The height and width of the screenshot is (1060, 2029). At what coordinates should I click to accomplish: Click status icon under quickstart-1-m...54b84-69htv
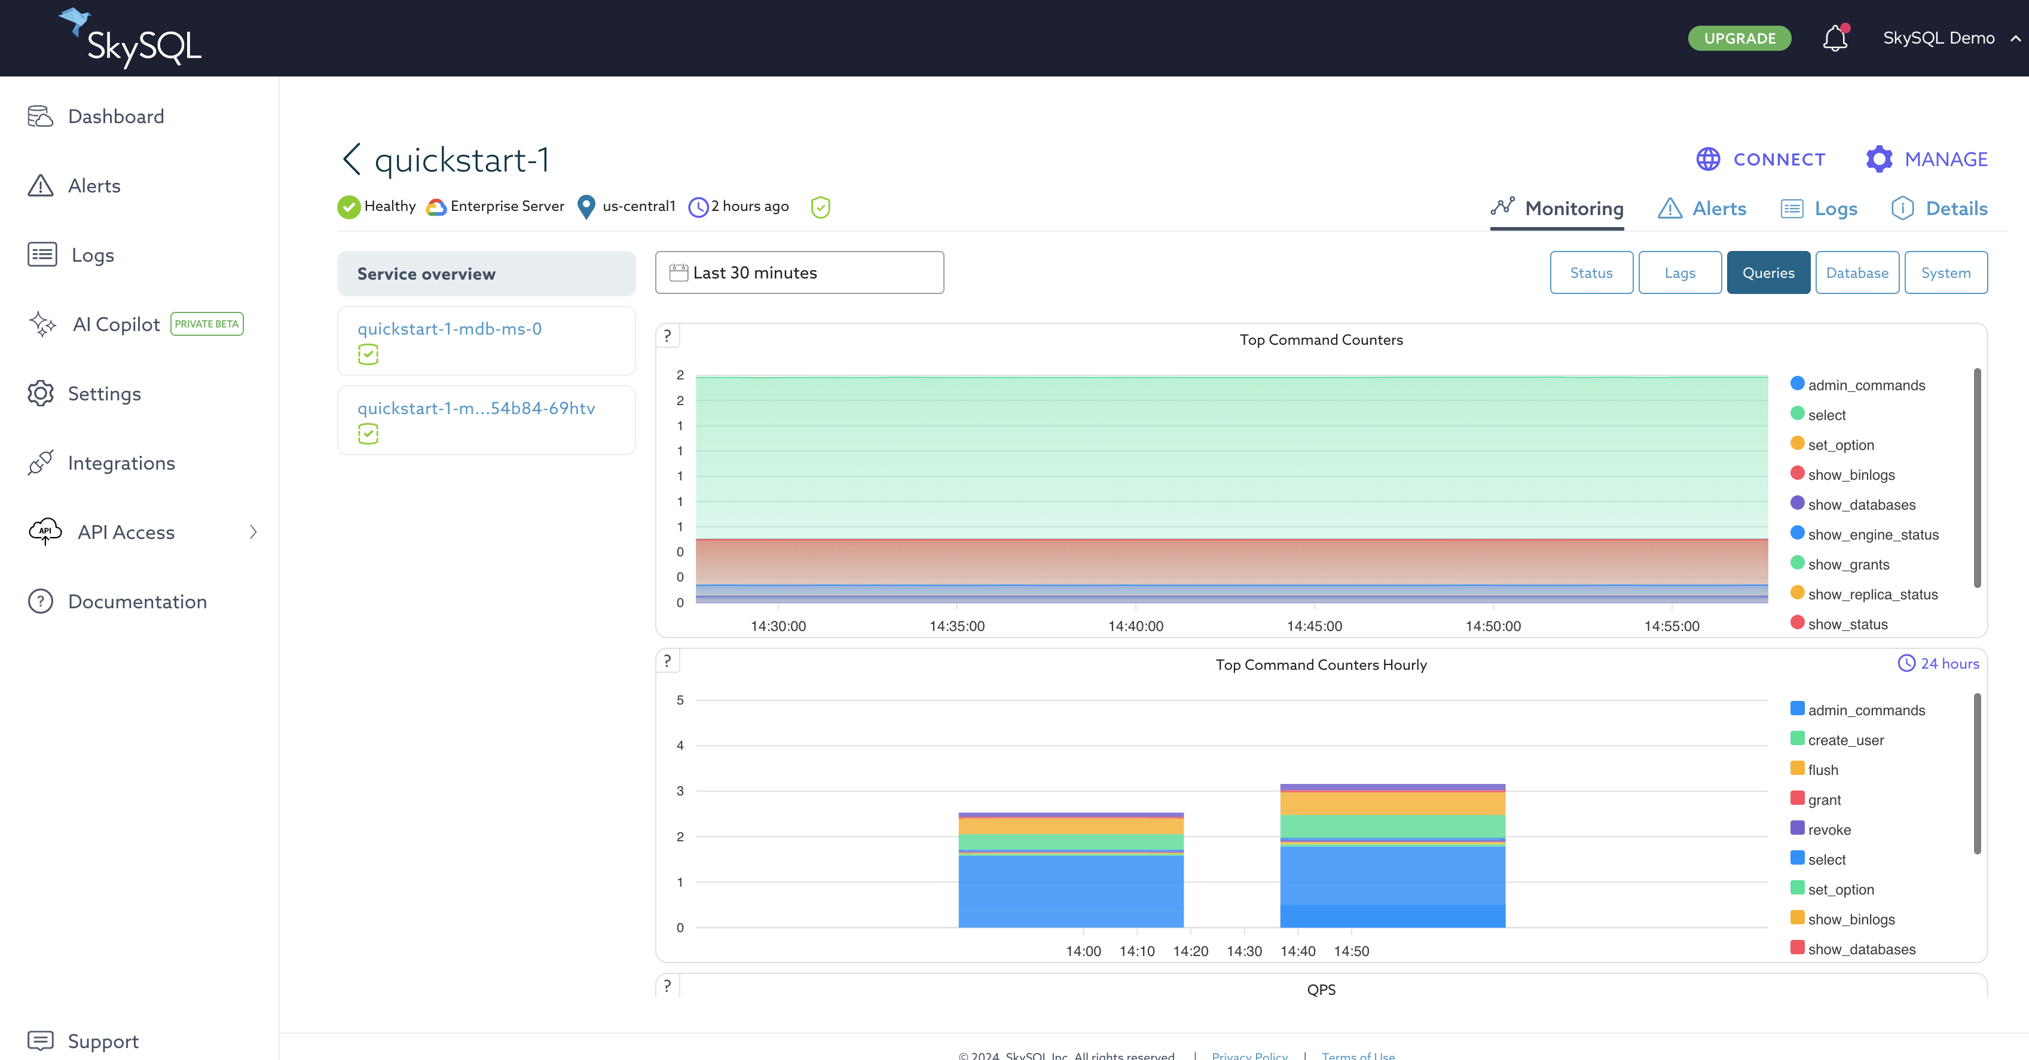pos(368,434)
